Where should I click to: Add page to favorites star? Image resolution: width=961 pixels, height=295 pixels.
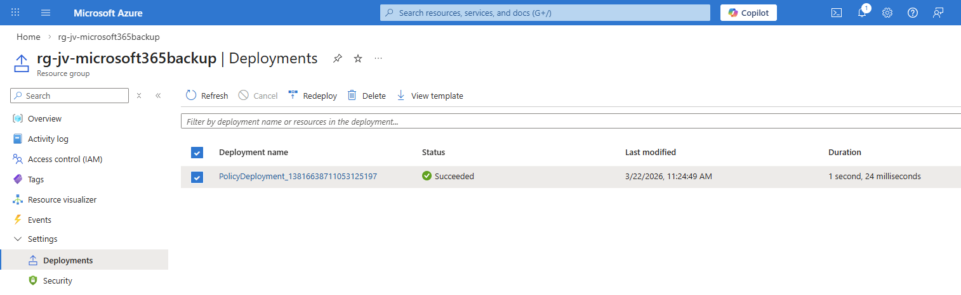click(x=358, y=58)
